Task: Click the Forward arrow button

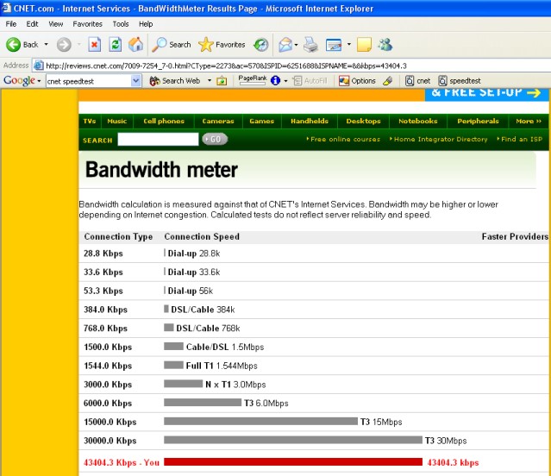Action: click(64, 45)
